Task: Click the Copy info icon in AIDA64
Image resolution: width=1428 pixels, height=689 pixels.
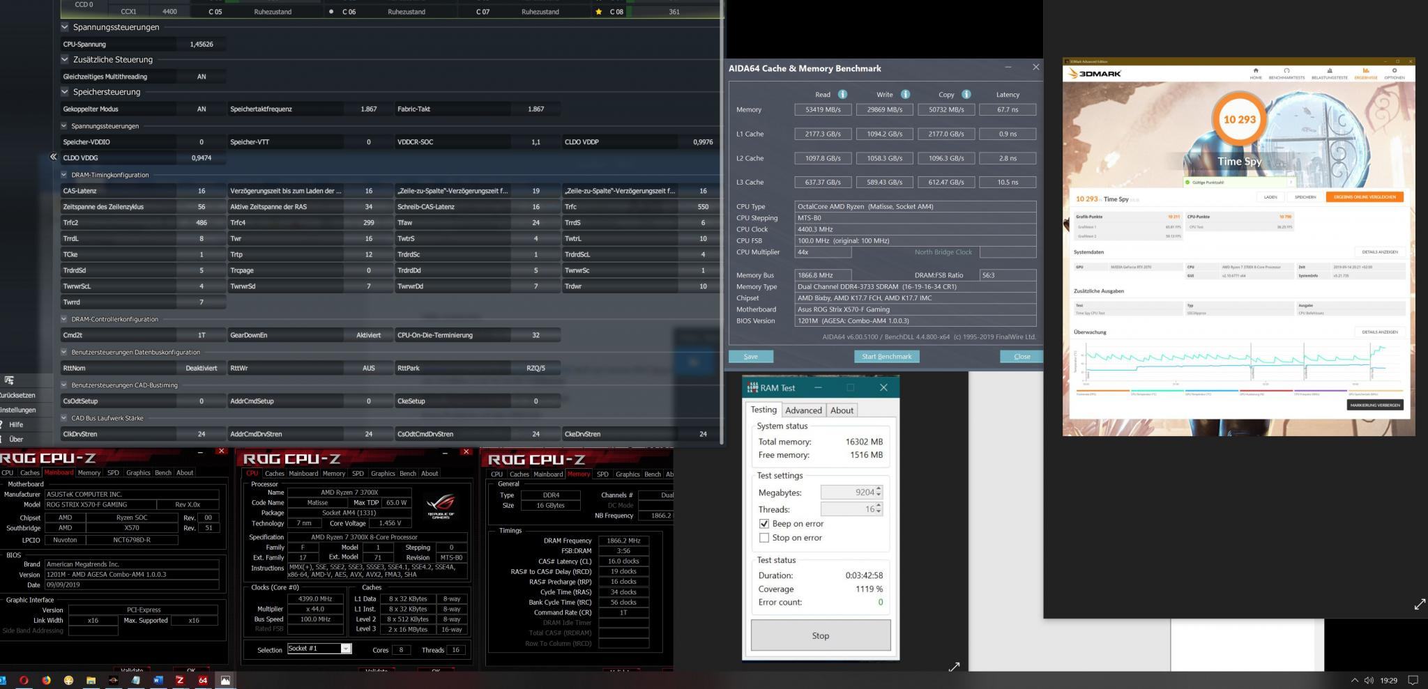Action: point(966,94)
